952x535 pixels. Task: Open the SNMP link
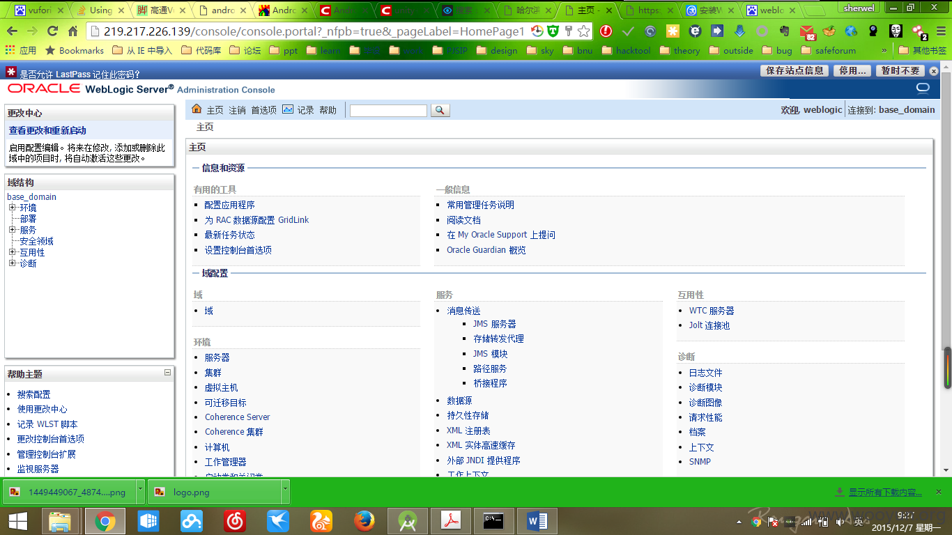(x=700, y=462)
